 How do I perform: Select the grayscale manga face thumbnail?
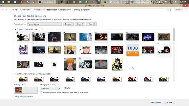coord(101,50)
